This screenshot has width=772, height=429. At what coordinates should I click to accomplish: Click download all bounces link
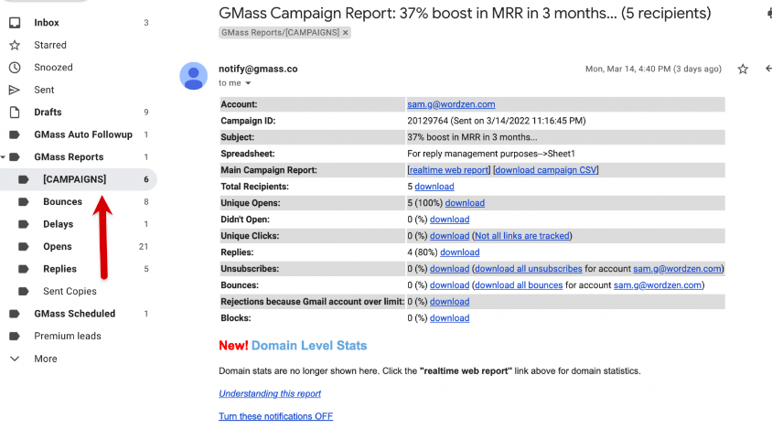tap(519, 285)
